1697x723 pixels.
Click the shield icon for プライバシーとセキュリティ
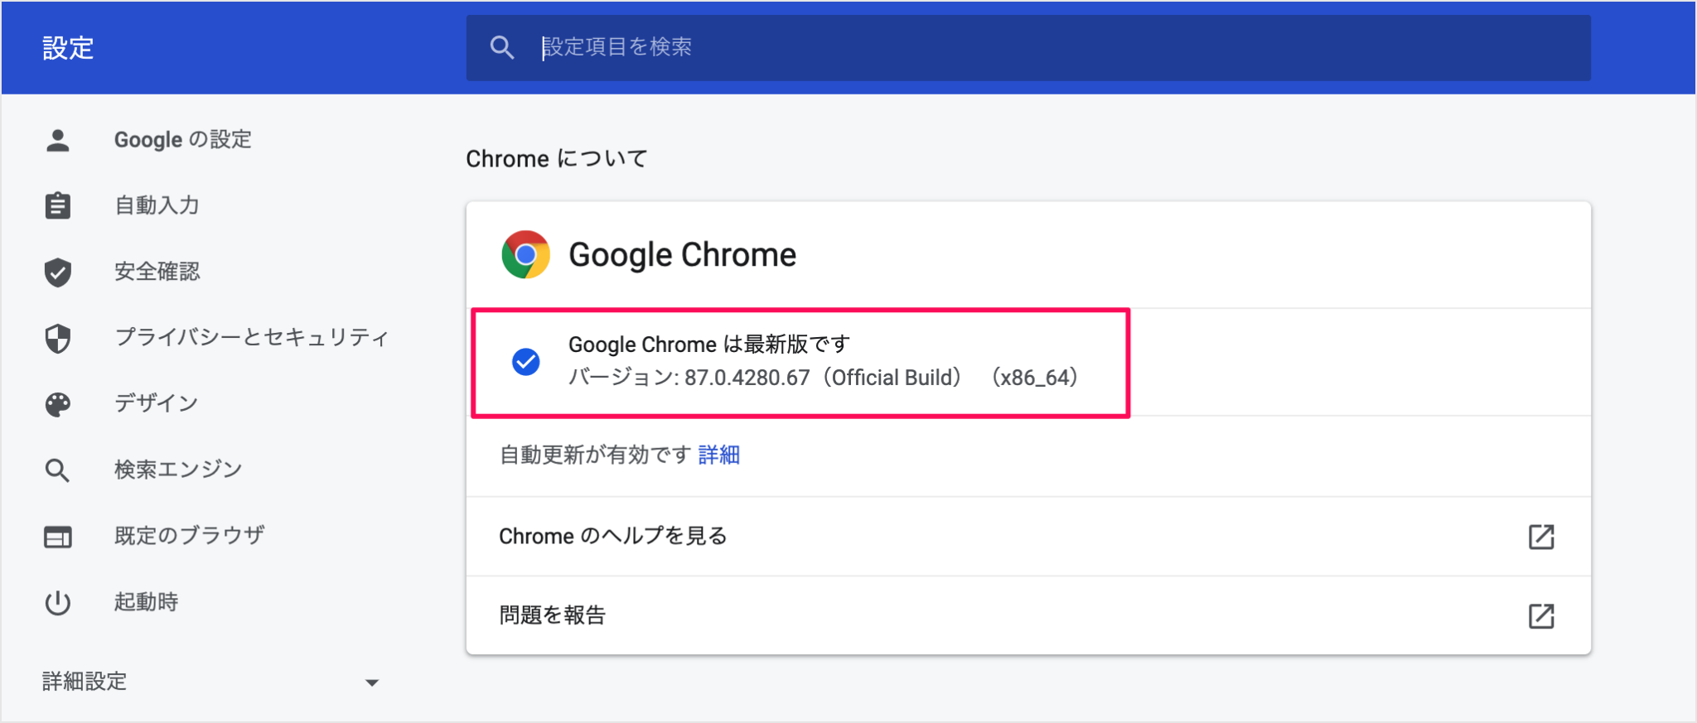click(58, 338)
